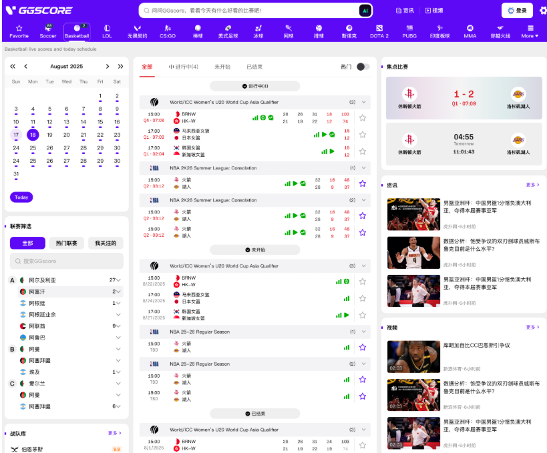Image resolution: width=547 pixels, height=453 pixels.
Task: Favorite the live 马来西亚女篮 vs 日本女篮 star
Action: 363,135
